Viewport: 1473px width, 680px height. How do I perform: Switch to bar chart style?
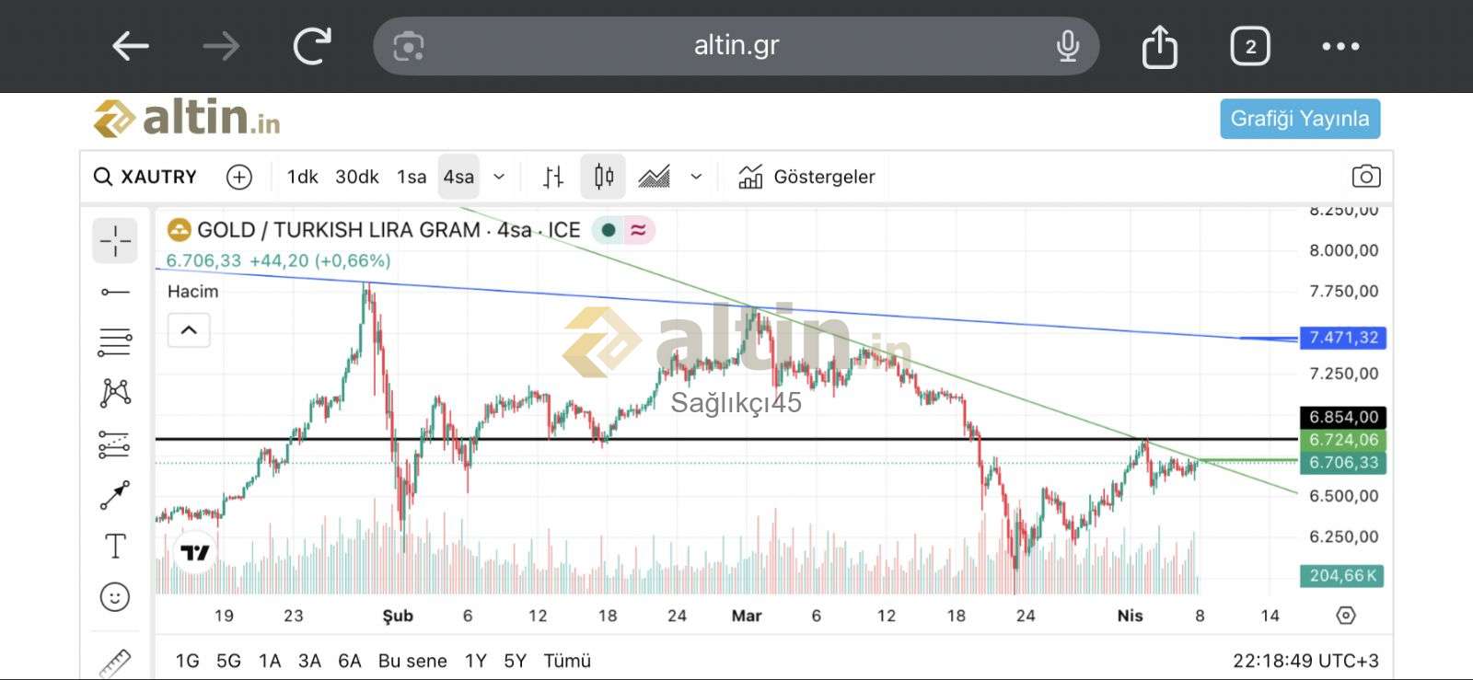(x=552, y=177)
